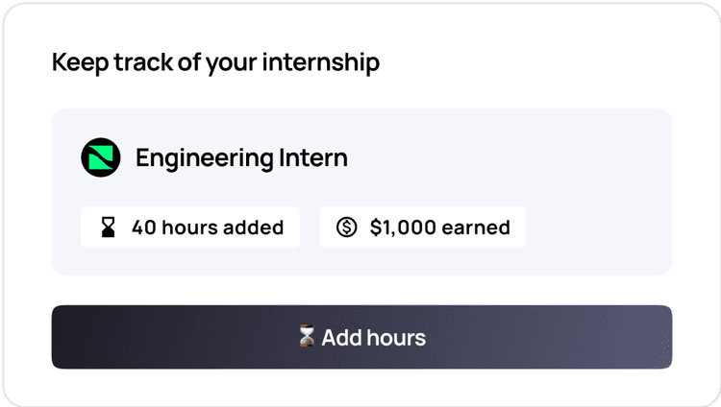Click the "Add hours" text label
Image resolution: width=721 pixels, height=407 pixels.
tap(373, 338)
